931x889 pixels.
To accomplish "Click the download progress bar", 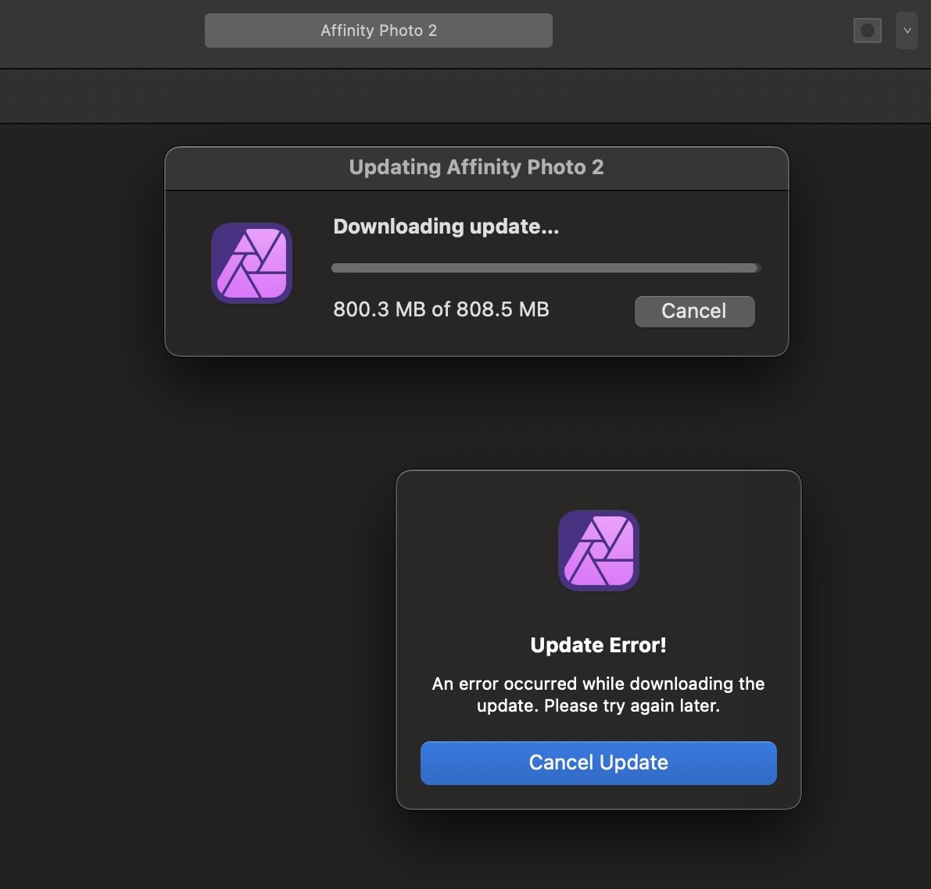I will (x=546, y=268).
